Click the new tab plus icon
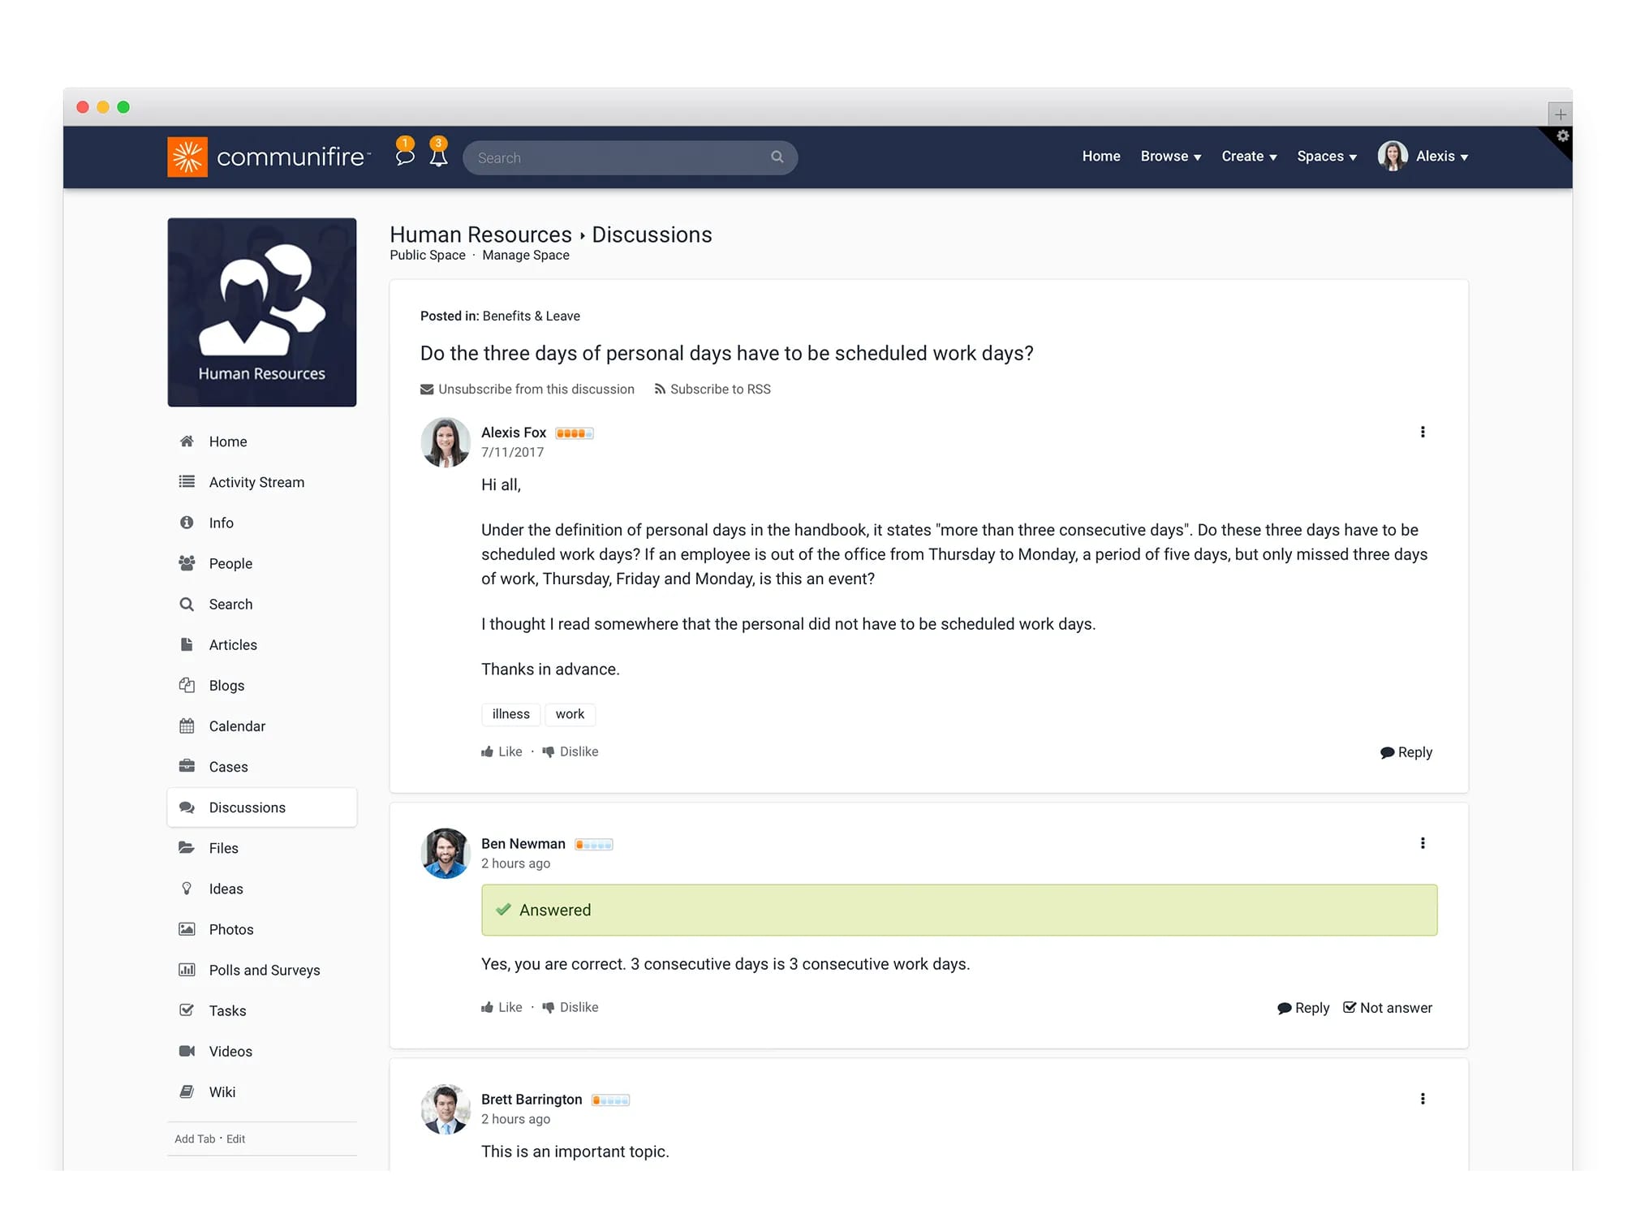Screen dimensions: 1636x1227 (1560, 114)
